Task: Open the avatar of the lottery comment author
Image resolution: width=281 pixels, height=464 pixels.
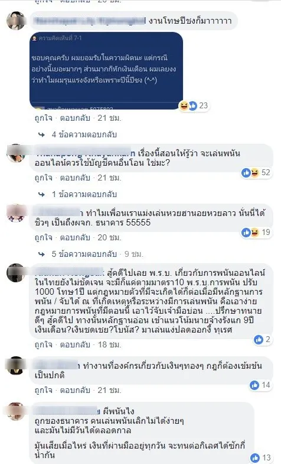Action: point(16,213)
